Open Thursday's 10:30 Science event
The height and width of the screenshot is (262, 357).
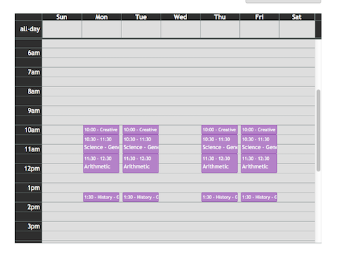click(x=219, y=144)
